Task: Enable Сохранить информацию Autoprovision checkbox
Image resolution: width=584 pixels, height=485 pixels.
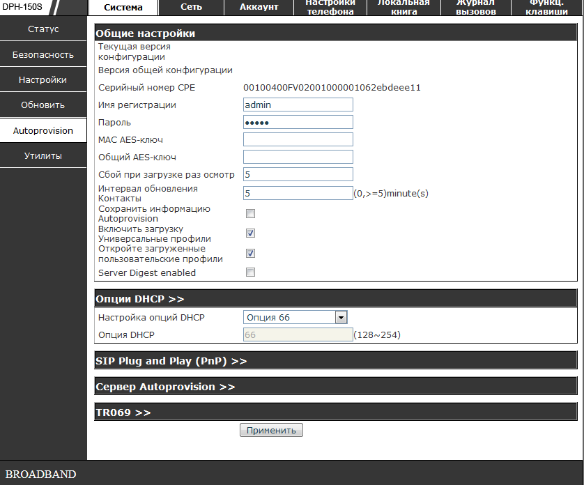Action: pyautogui.click(x=251, y=214)
